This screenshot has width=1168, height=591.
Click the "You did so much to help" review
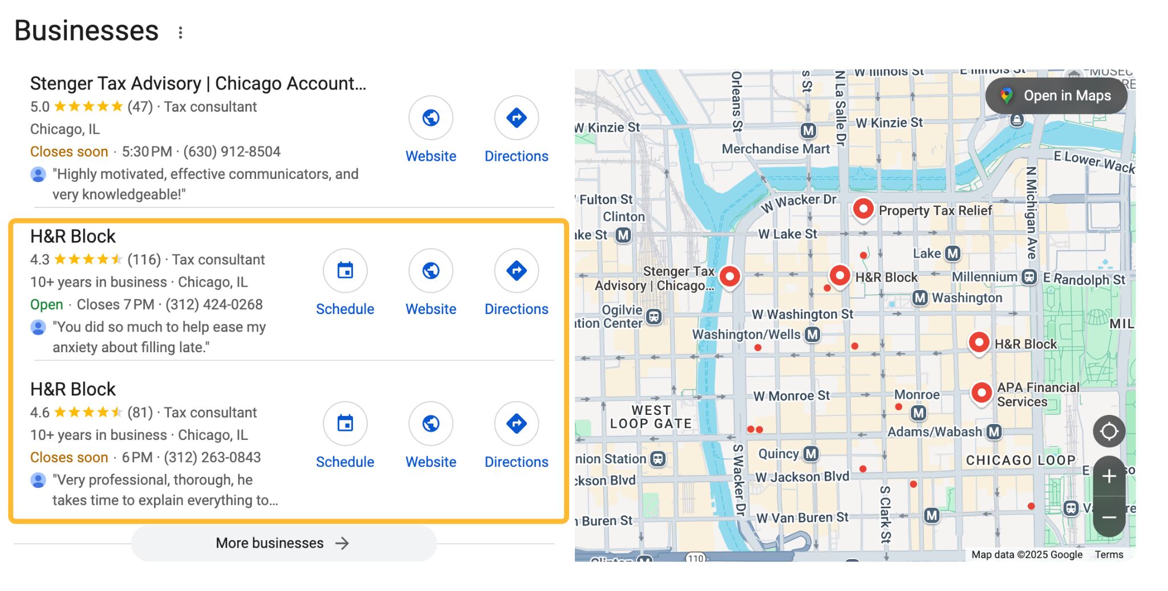tap(159, 337)
